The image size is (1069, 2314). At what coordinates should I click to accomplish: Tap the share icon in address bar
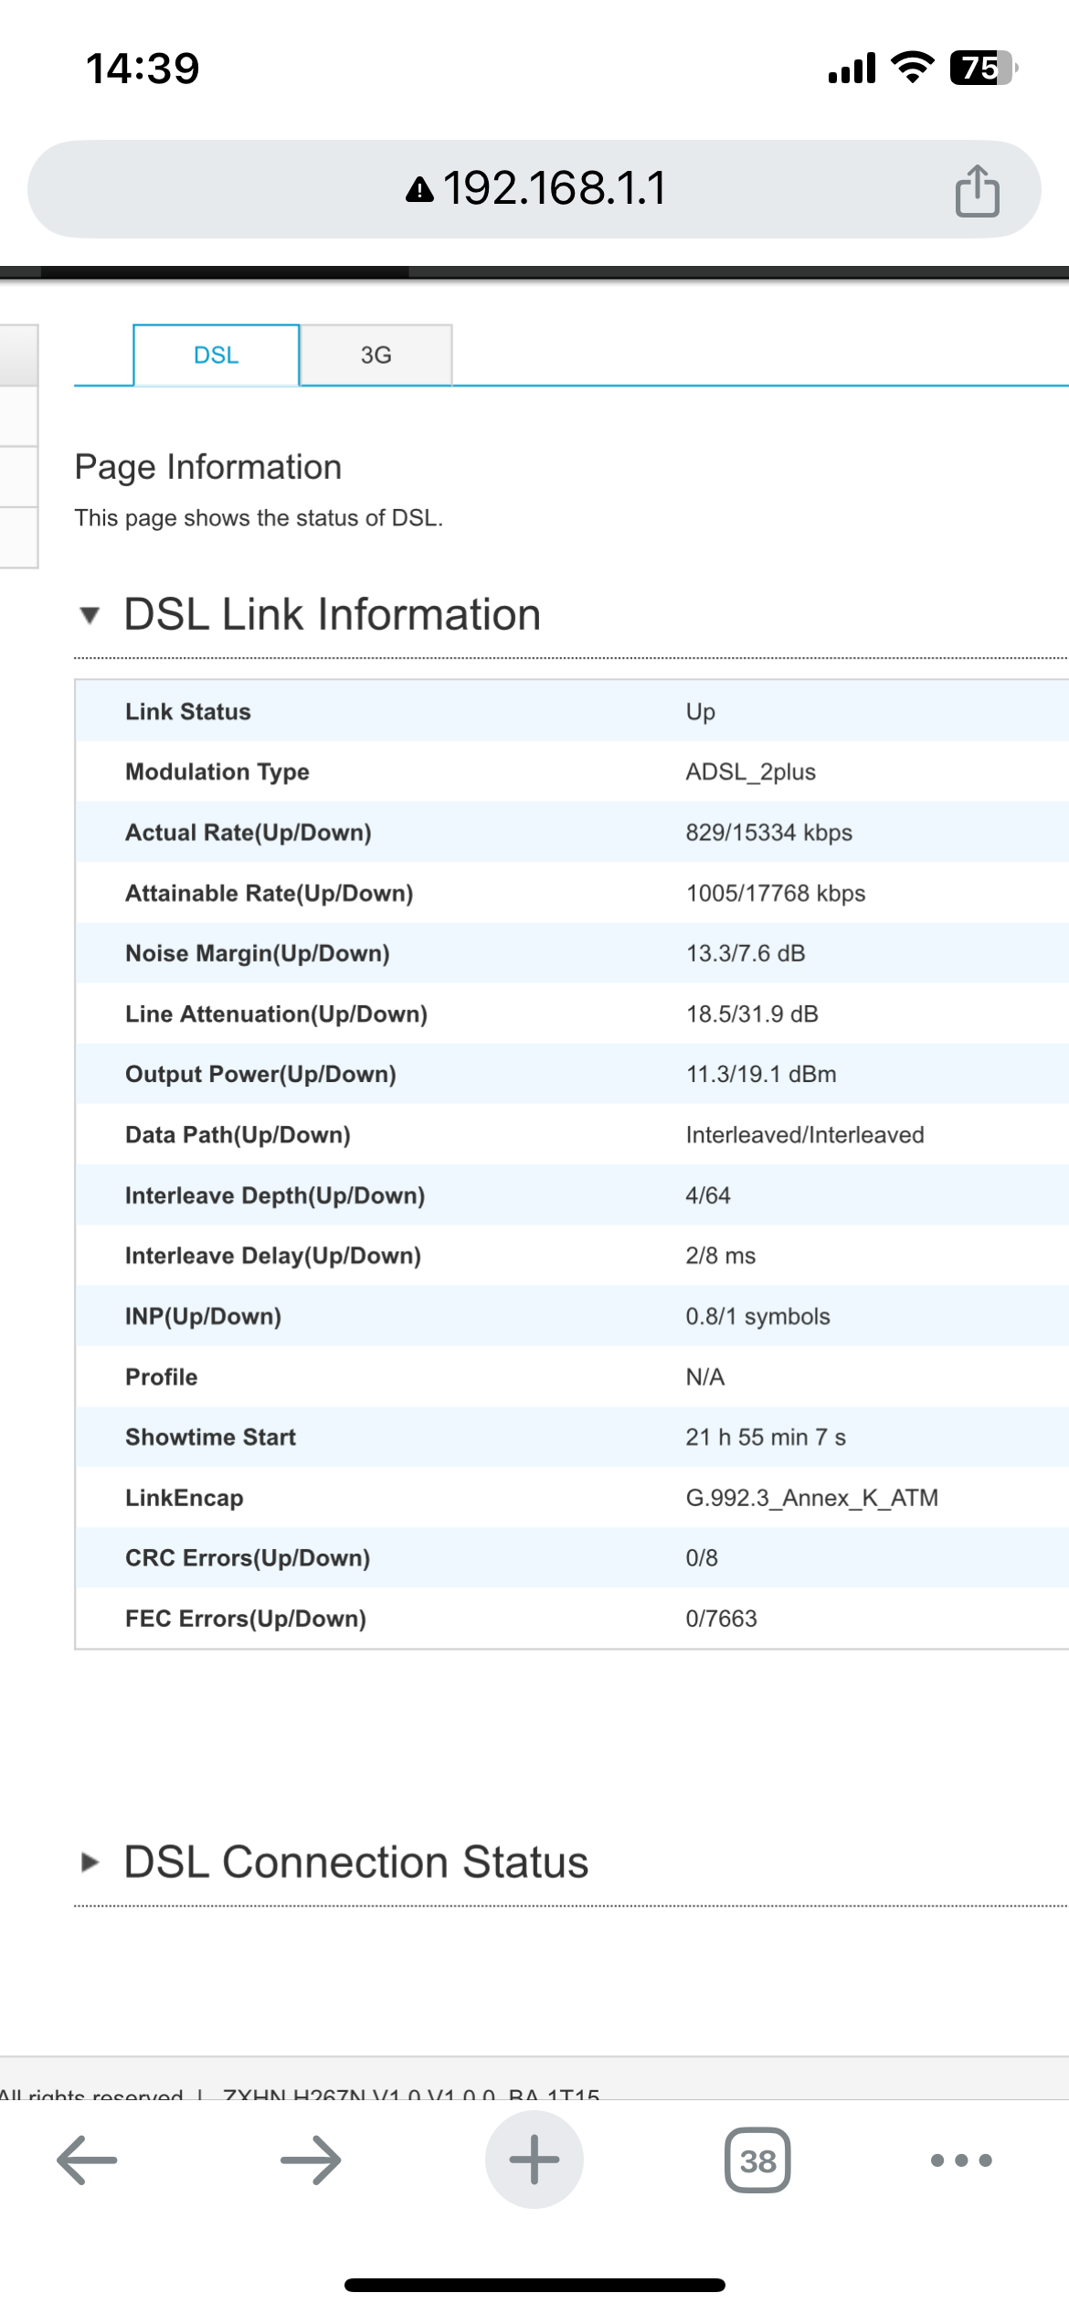click(x=977, y=190)
